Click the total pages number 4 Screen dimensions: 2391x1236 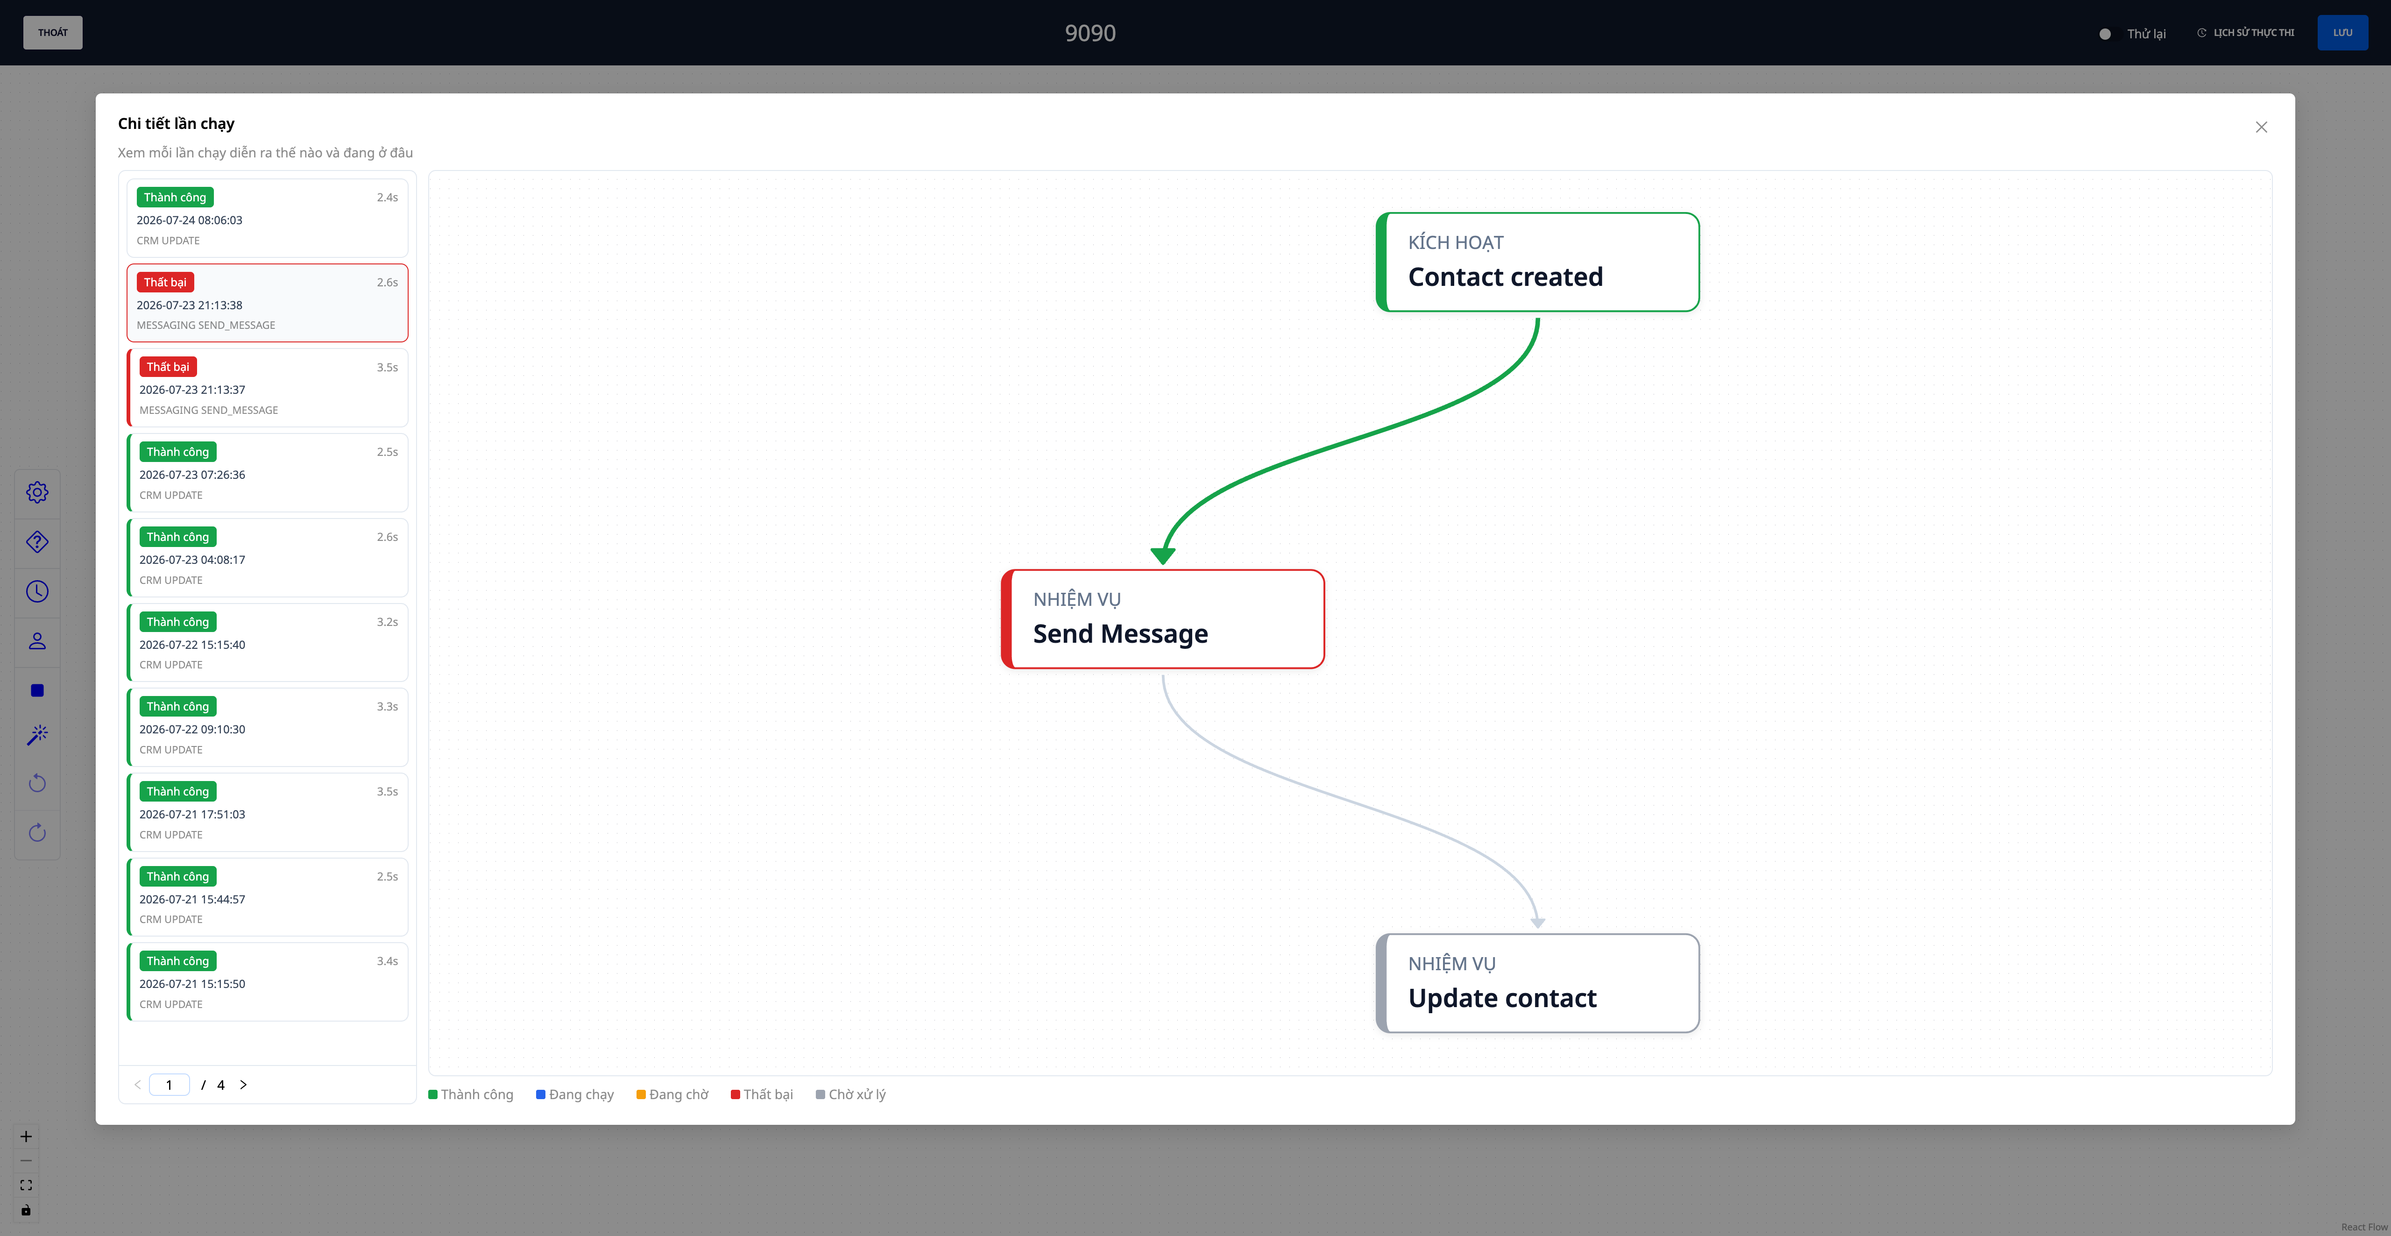pos(221,1085)
